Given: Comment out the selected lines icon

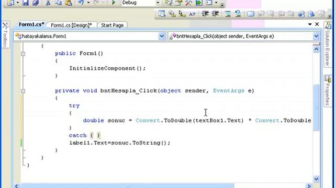Looking at the screenshot, I should [228, 14].
